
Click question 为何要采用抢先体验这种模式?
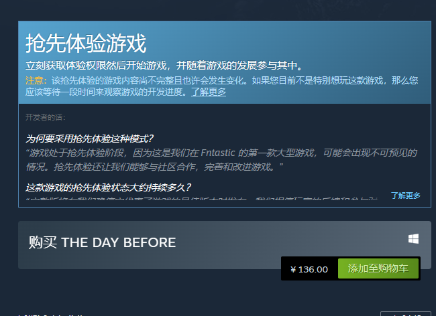click(x=89, y=139)
